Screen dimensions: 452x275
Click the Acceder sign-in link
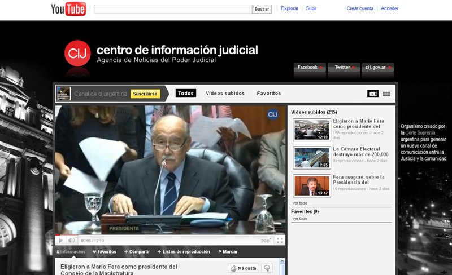[389, 8]
